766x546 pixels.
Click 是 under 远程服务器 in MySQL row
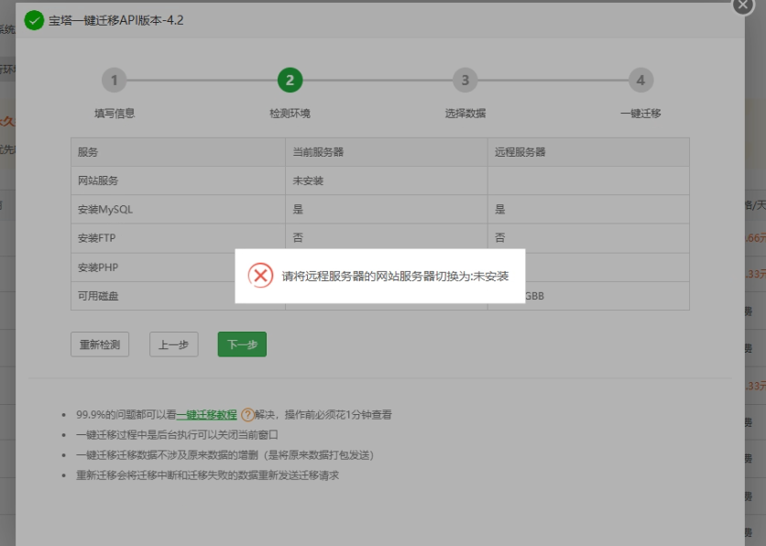[499, 210]
